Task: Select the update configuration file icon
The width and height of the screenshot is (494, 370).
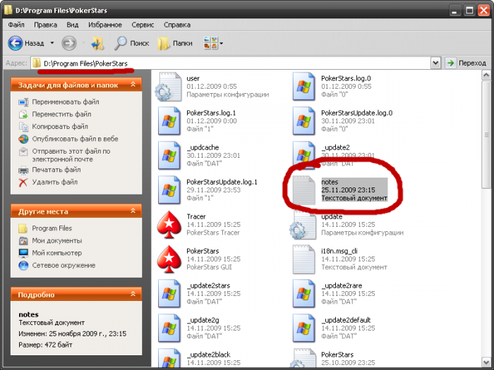Action: click(303, 226)
